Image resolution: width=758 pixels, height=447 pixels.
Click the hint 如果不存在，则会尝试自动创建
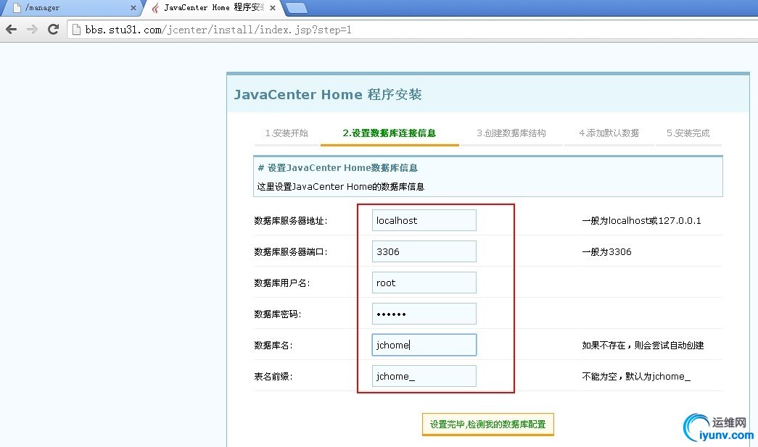[x=643, y=345]
